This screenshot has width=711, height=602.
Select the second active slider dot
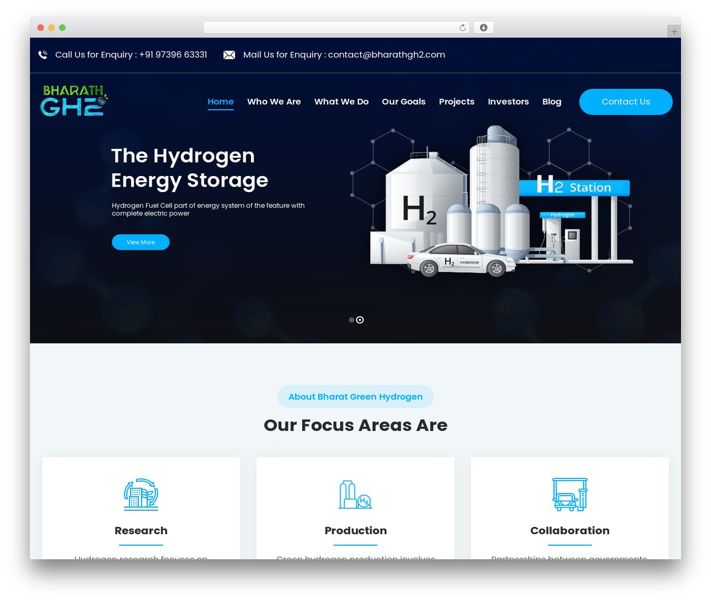(x=360, y=320)
